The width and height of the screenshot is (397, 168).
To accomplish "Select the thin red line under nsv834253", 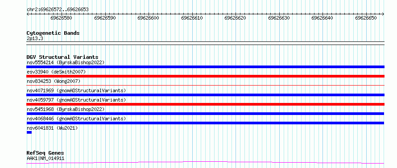I will pos(205,86).
